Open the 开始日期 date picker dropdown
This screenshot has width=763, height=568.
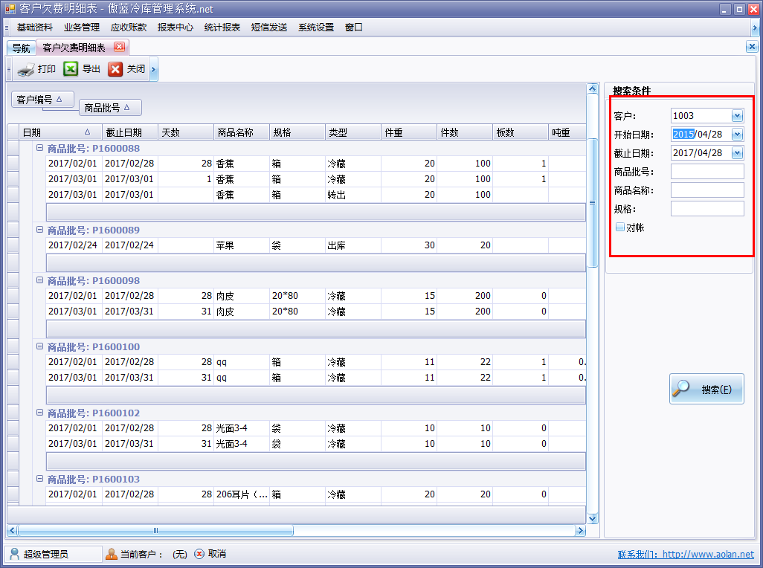737,135
